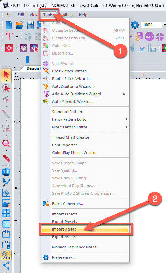Screen dimensions: 166x273
Task: Click the grid with X delete icon
Action: tap(141, 48)
